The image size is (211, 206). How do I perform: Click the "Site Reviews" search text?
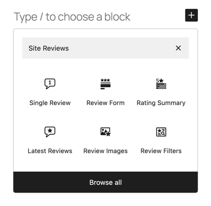click(x=49, y=48)
